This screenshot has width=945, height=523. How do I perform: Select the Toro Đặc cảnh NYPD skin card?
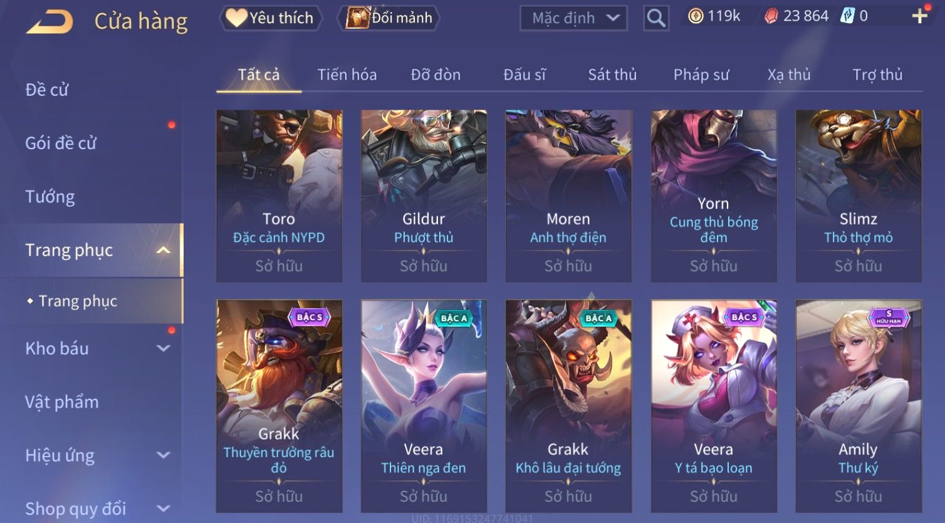click(x=279, y=195)
